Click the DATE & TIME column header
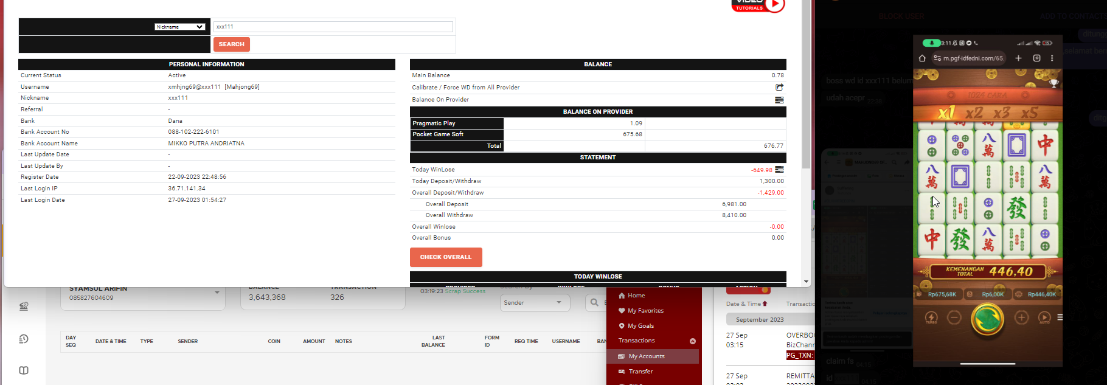The image size is (1107, 385). click(x=111, y=341)
